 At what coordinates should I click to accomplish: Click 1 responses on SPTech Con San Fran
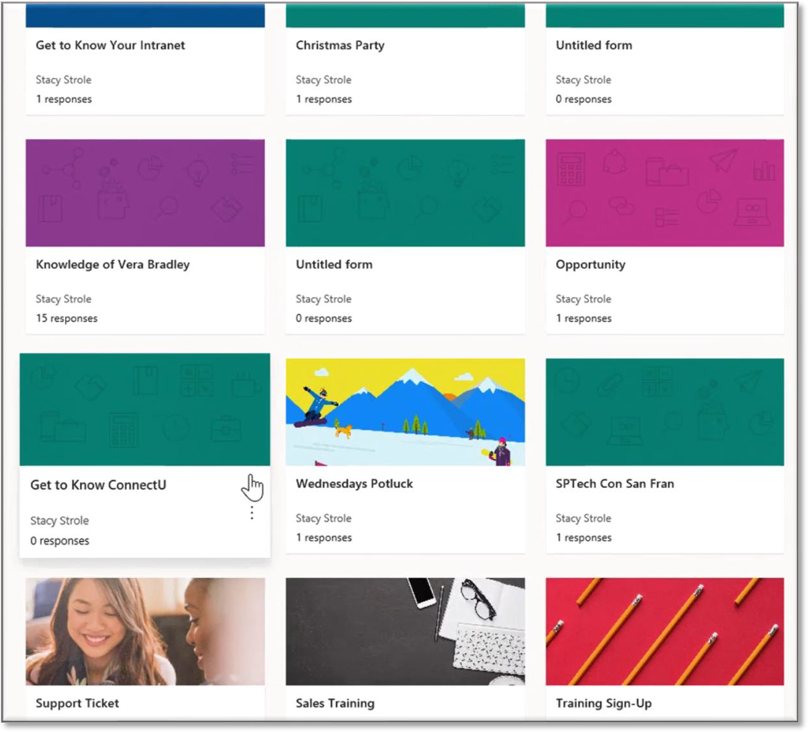[583, 538]
